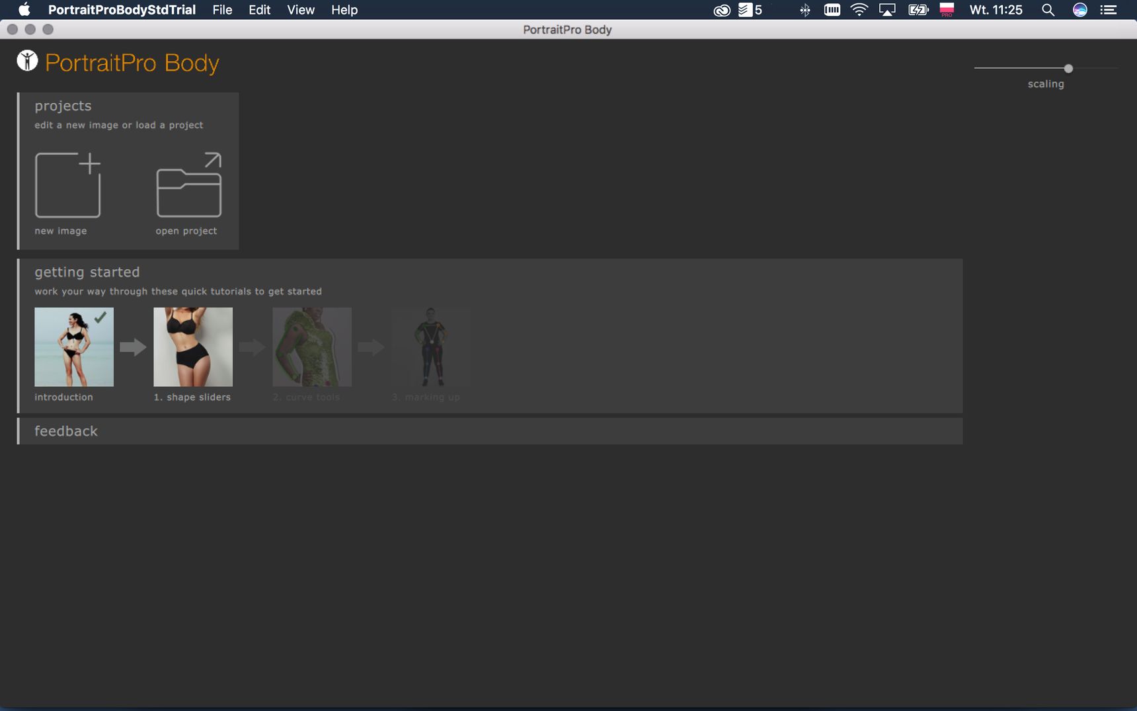Select the marking up tutorial thumbnail
1137x711 pixels.
pyautogui.click(x=431, y=347)
